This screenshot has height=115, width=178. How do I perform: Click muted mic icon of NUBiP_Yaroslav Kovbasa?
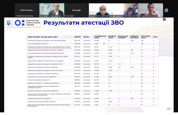pyautogui.click(x=16, y=16)
